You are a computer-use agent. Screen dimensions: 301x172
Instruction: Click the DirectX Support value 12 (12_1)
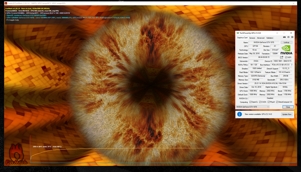[x=285, y=68]
